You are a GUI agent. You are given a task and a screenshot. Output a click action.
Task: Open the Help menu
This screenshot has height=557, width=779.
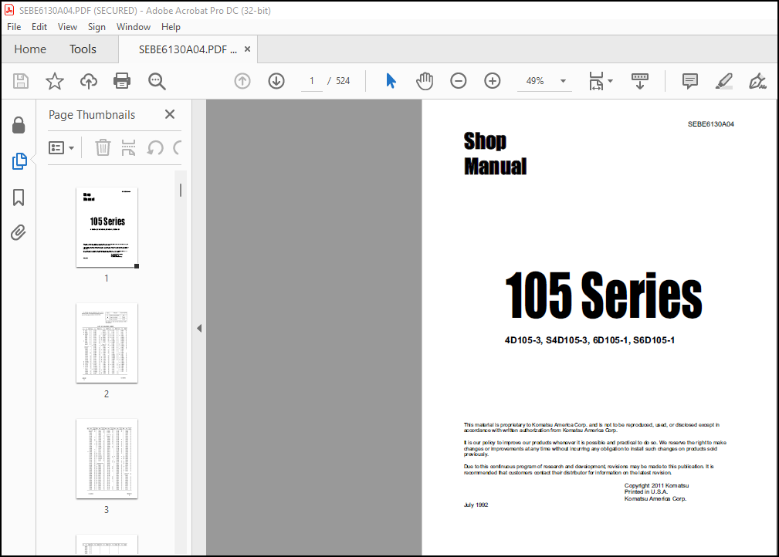171,27
